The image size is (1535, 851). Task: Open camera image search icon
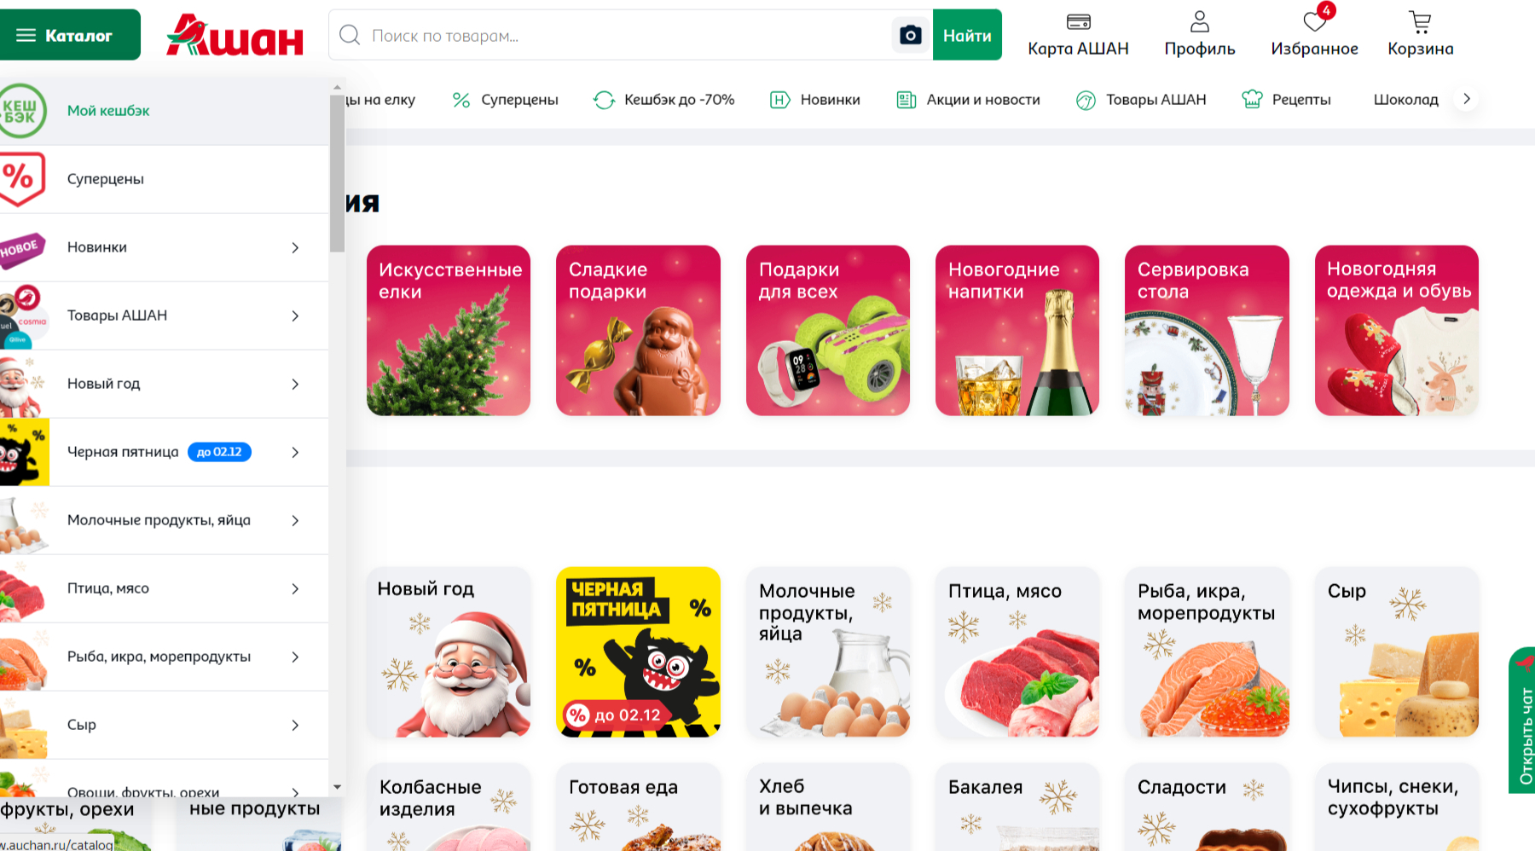910,35
